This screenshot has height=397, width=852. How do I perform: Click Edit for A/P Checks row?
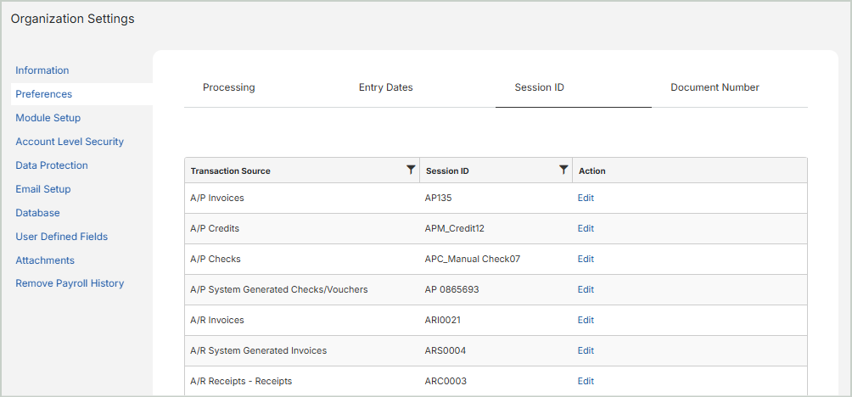pyautogui.click(x=586, y=259)
